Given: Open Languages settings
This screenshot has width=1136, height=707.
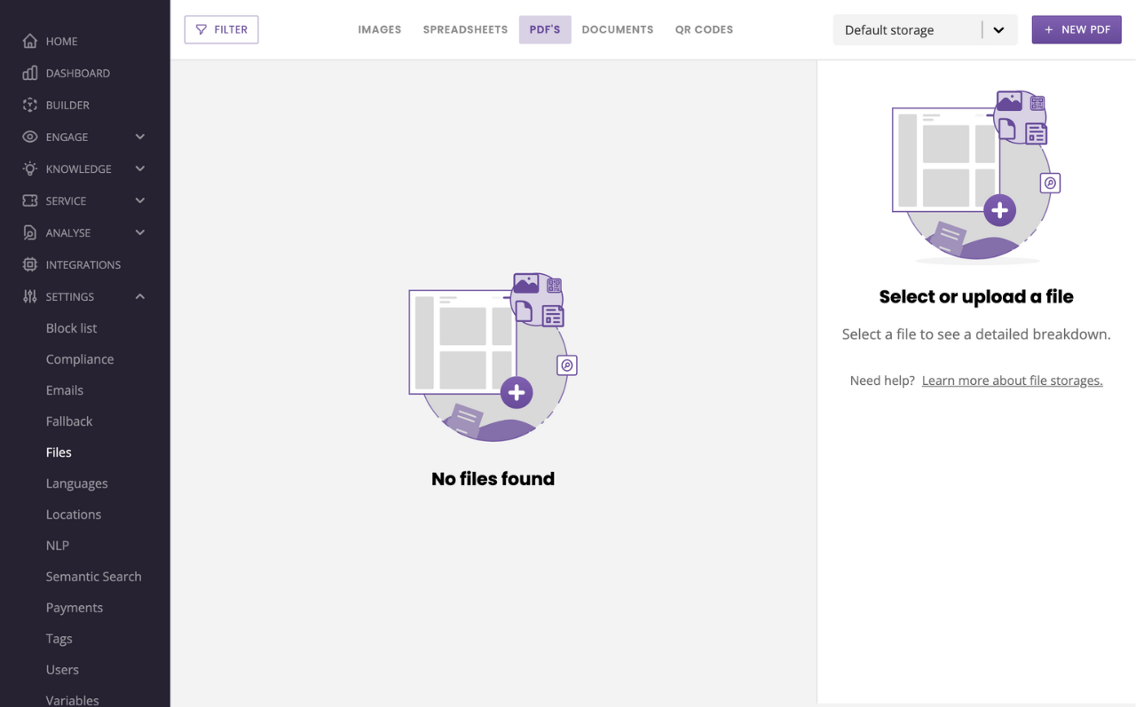Looking at the screenshot, I should [77, 483].
